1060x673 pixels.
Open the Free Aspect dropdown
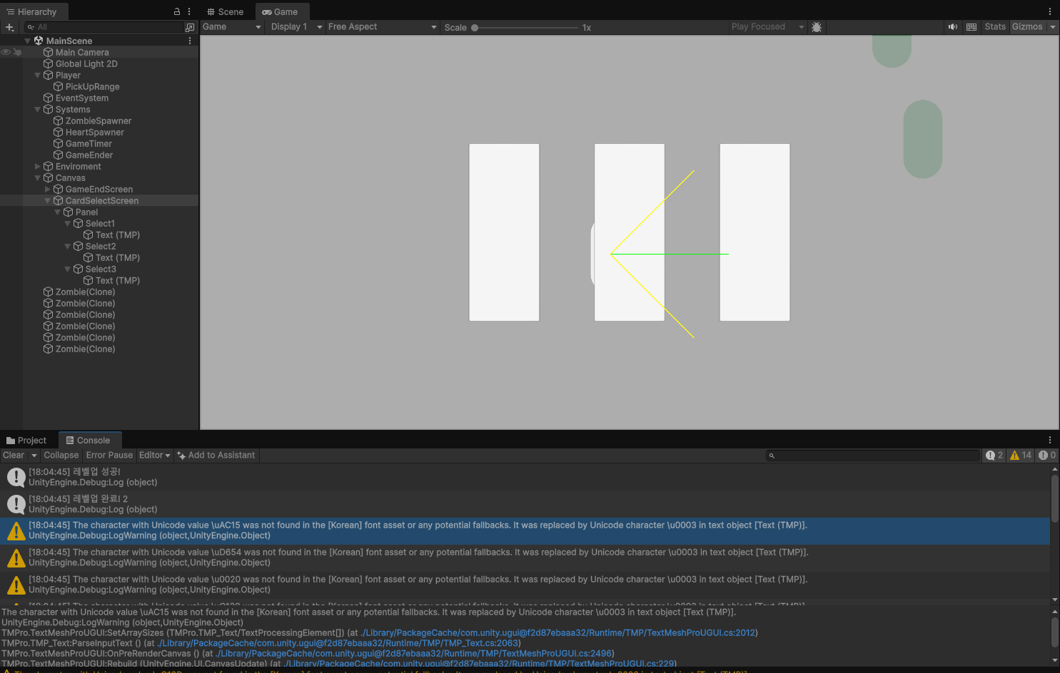[x=383, y=27]
